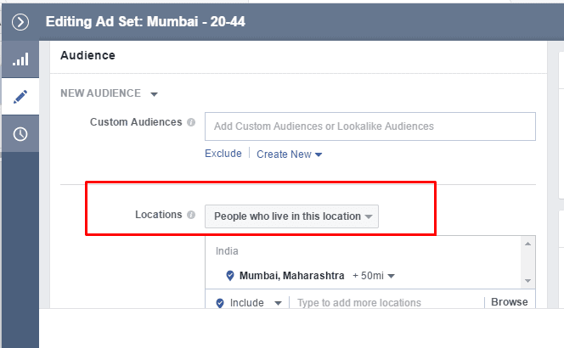This screenshot has width=564, height=348.
Task: Open the Create New dropdown
Action: [289, 154]
